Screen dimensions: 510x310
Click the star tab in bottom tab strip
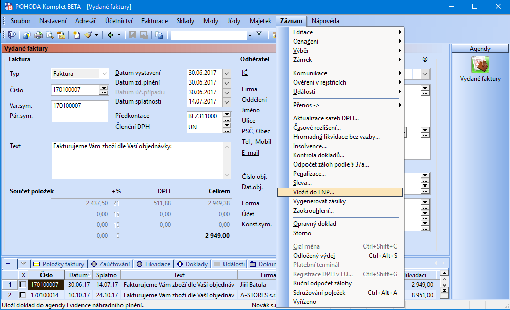pos(8,264)
